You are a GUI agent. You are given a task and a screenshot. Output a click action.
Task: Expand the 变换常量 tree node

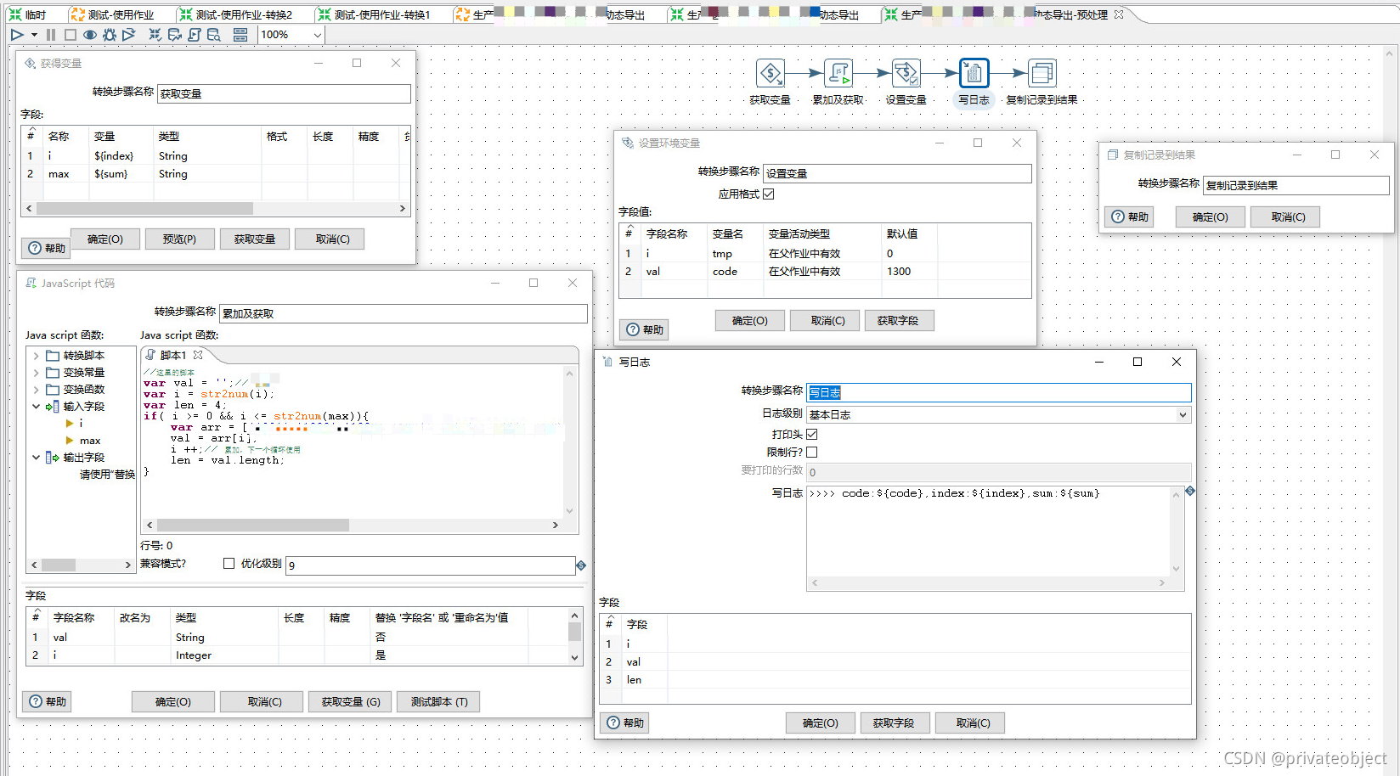pyautogui.click(x=36, y=373)
